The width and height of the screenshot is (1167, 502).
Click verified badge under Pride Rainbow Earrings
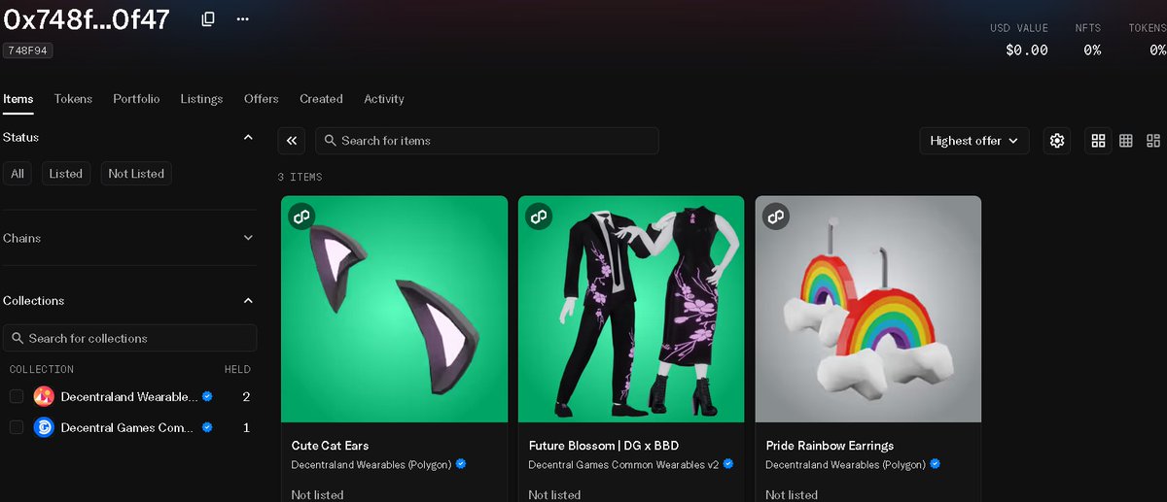coord(936,464)
